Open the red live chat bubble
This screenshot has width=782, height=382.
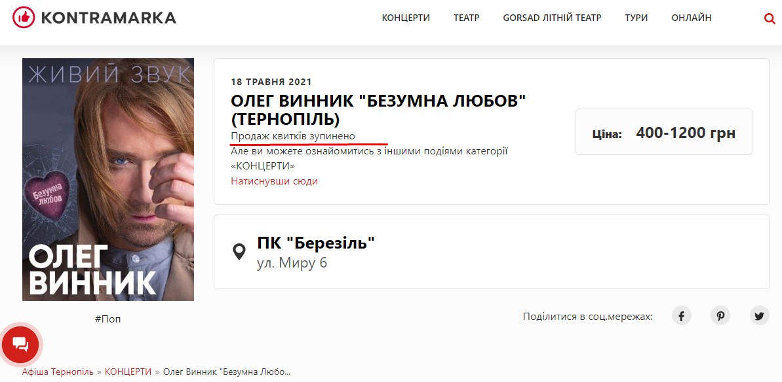20,343
